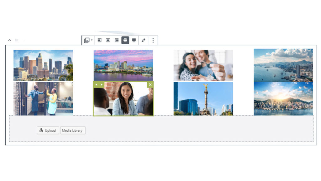
Task: Select the city skyline with palm tree image
Action: (43, 65)
